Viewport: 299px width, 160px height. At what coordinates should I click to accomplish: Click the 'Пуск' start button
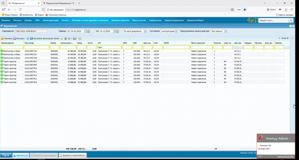pos(6,155)
